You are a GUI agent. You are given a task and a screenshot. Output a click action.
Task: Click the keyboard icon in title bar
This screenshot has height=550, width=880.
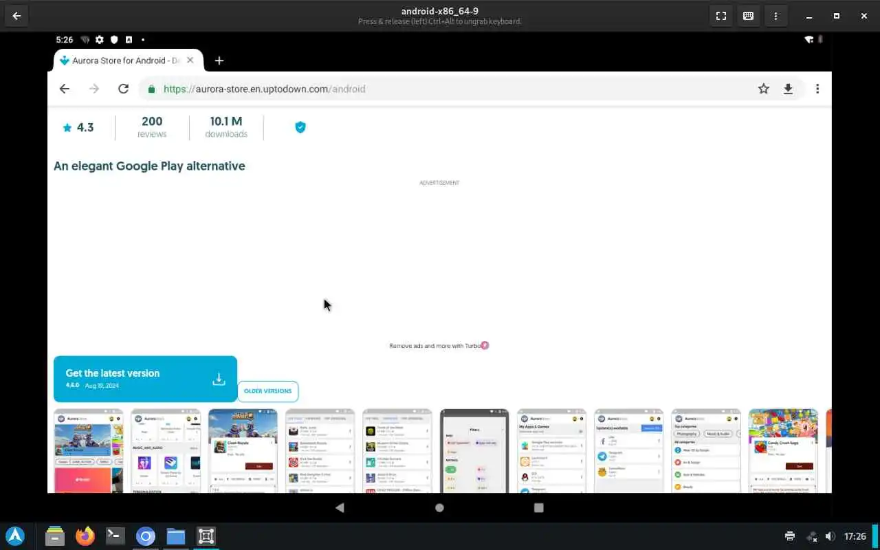(749, 16)
